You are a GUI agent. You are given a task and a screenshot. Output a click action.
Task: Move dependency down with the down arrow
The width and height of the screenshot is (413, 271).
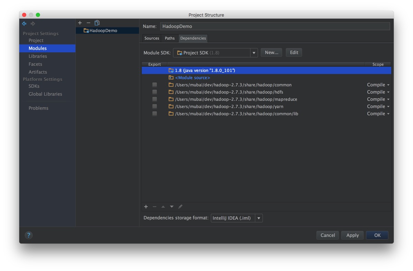click(x=172, y=207)
